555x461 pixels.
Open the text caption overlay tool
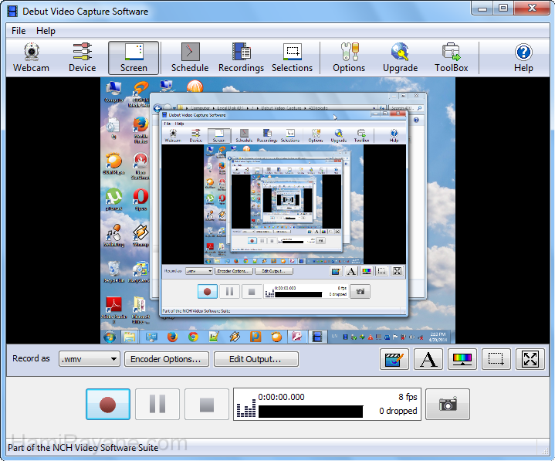(428, 359)
